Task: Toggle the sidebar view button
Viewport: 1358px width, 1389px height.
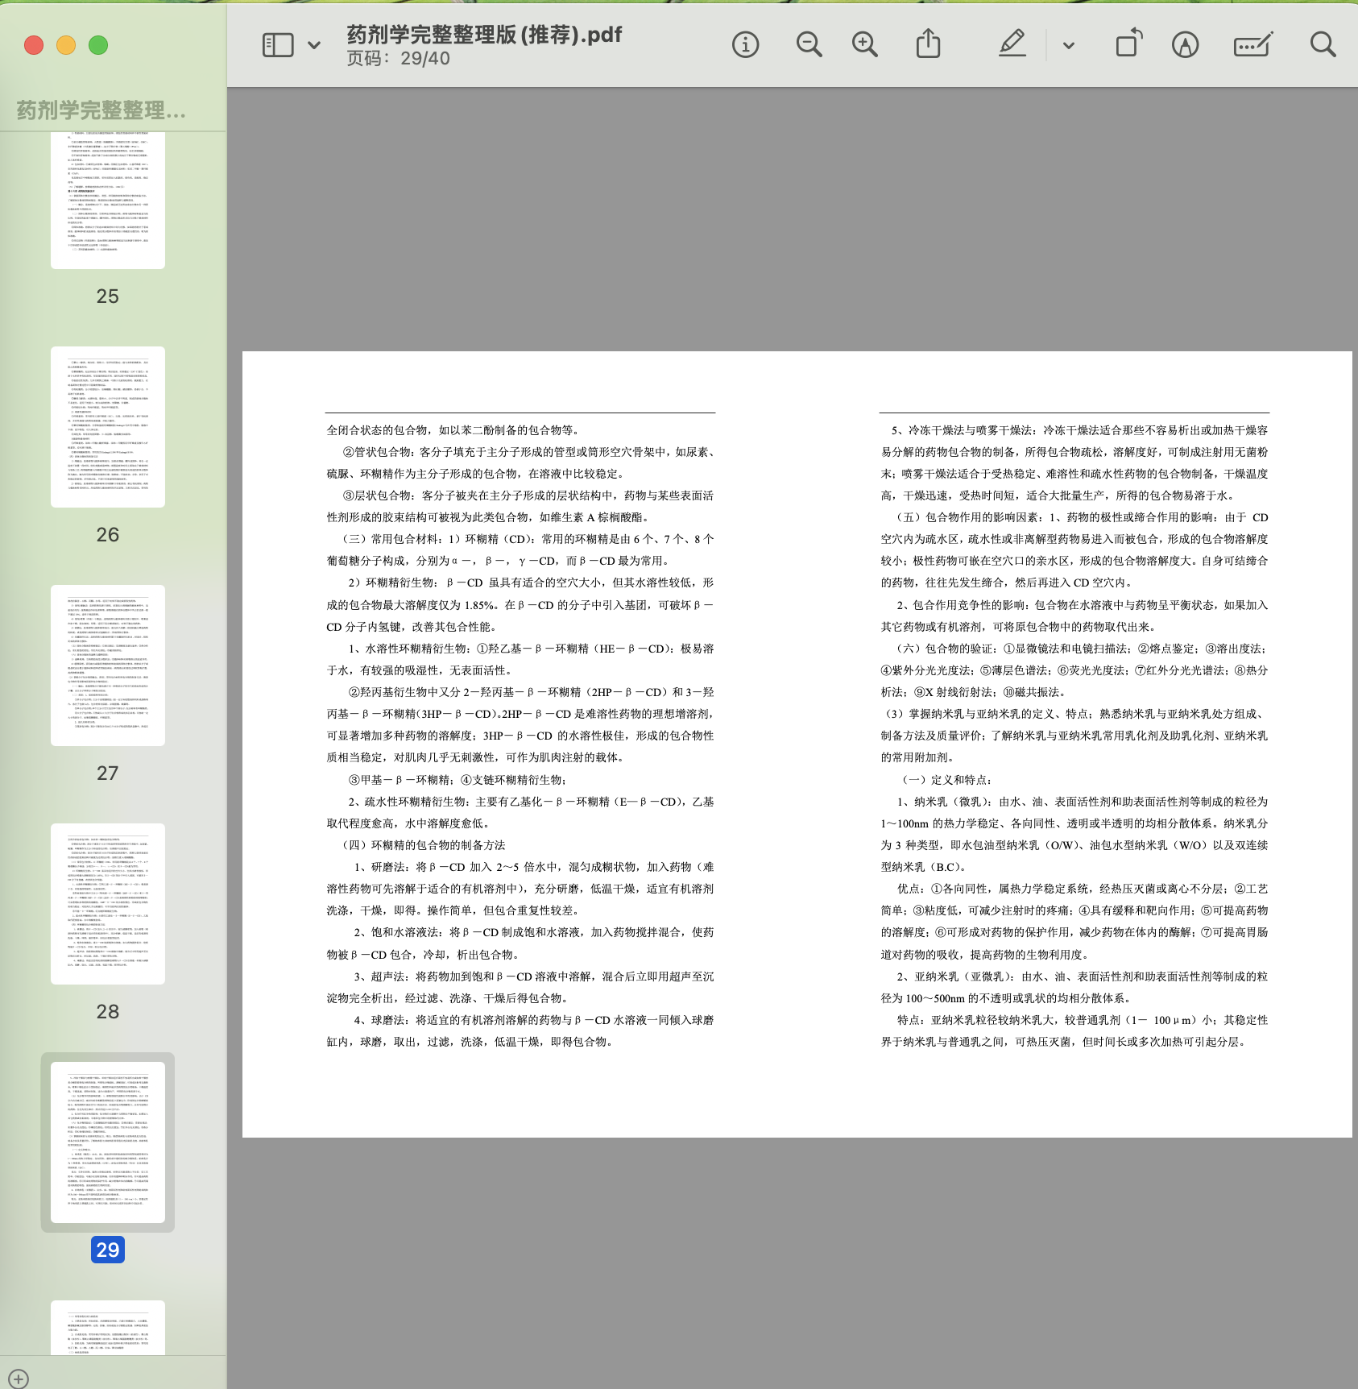Action: pyautogui.click(x=278, y=45)
